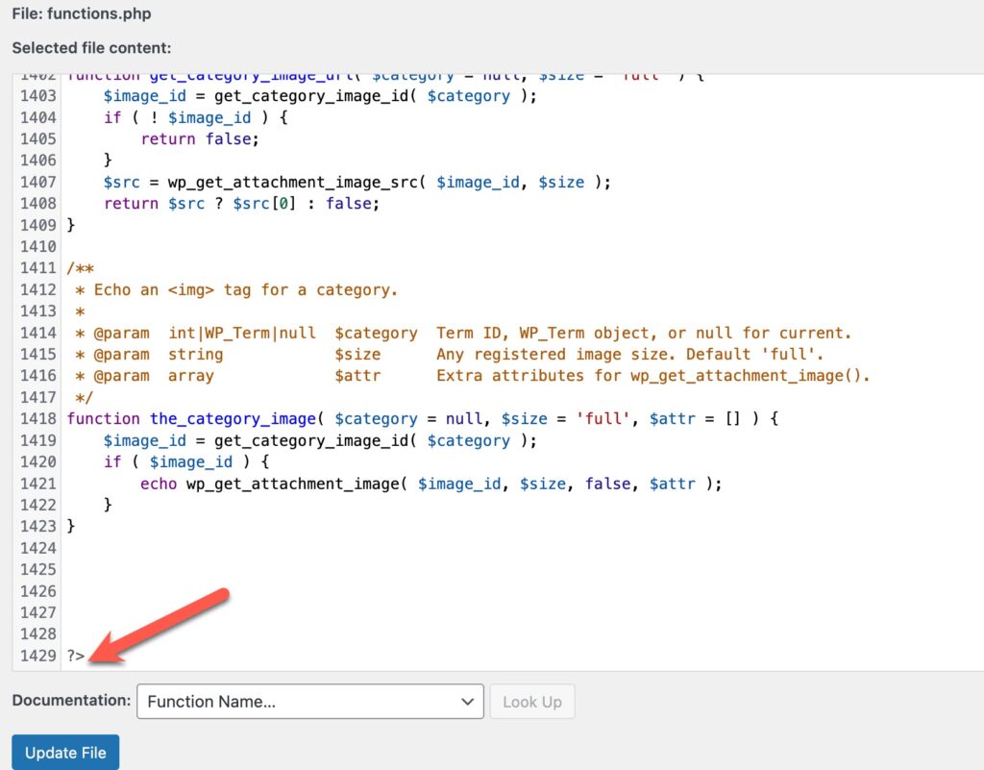This screenshot has height=770, width=984.
Task: Click the '/**' comment opener on line 1411
Action: (x=81, y=268)
